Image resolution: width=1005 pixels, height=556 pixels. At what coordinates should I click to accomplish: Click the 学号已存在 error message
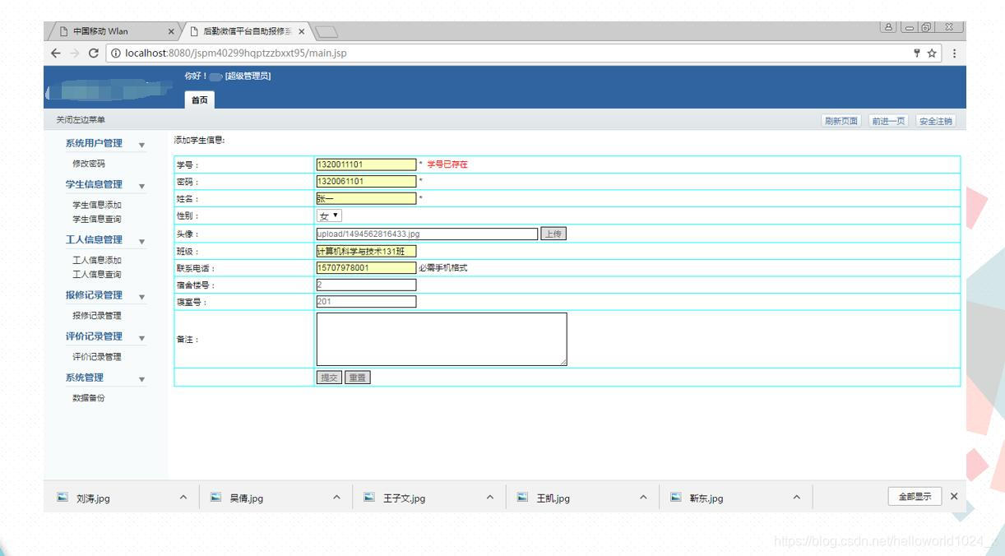pyautogui.click(x=447, y=164)
